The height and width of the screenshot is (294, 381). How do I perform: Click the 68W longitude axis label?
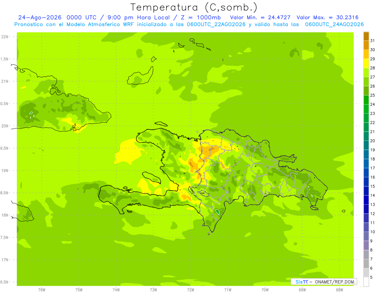(339, 290)
